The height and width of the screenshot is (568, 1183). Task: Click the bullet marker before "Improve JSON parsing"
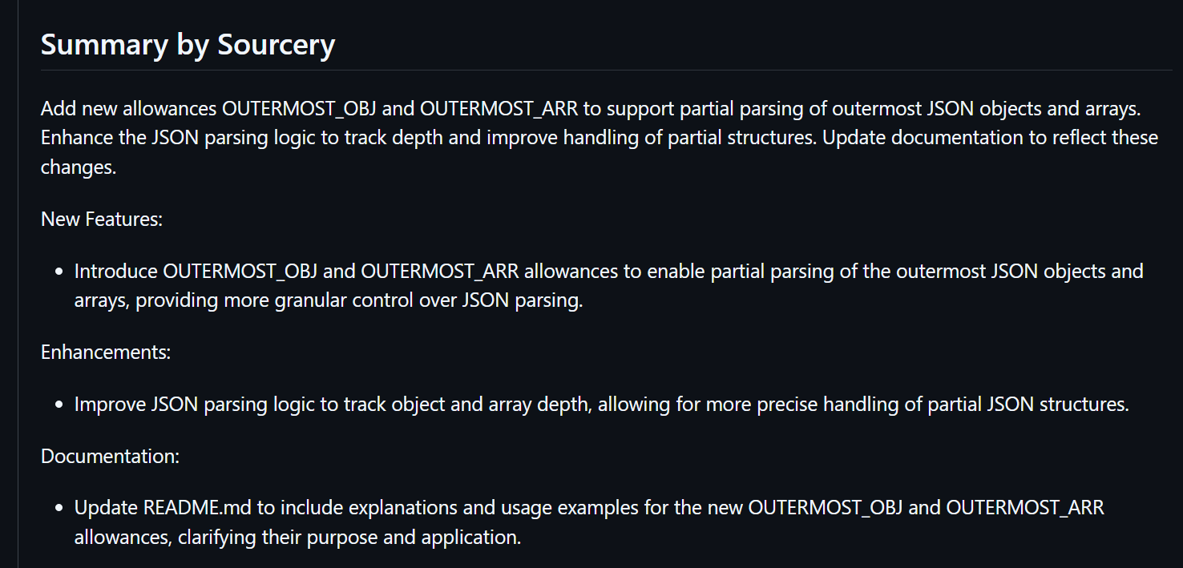tap(59, 405)
